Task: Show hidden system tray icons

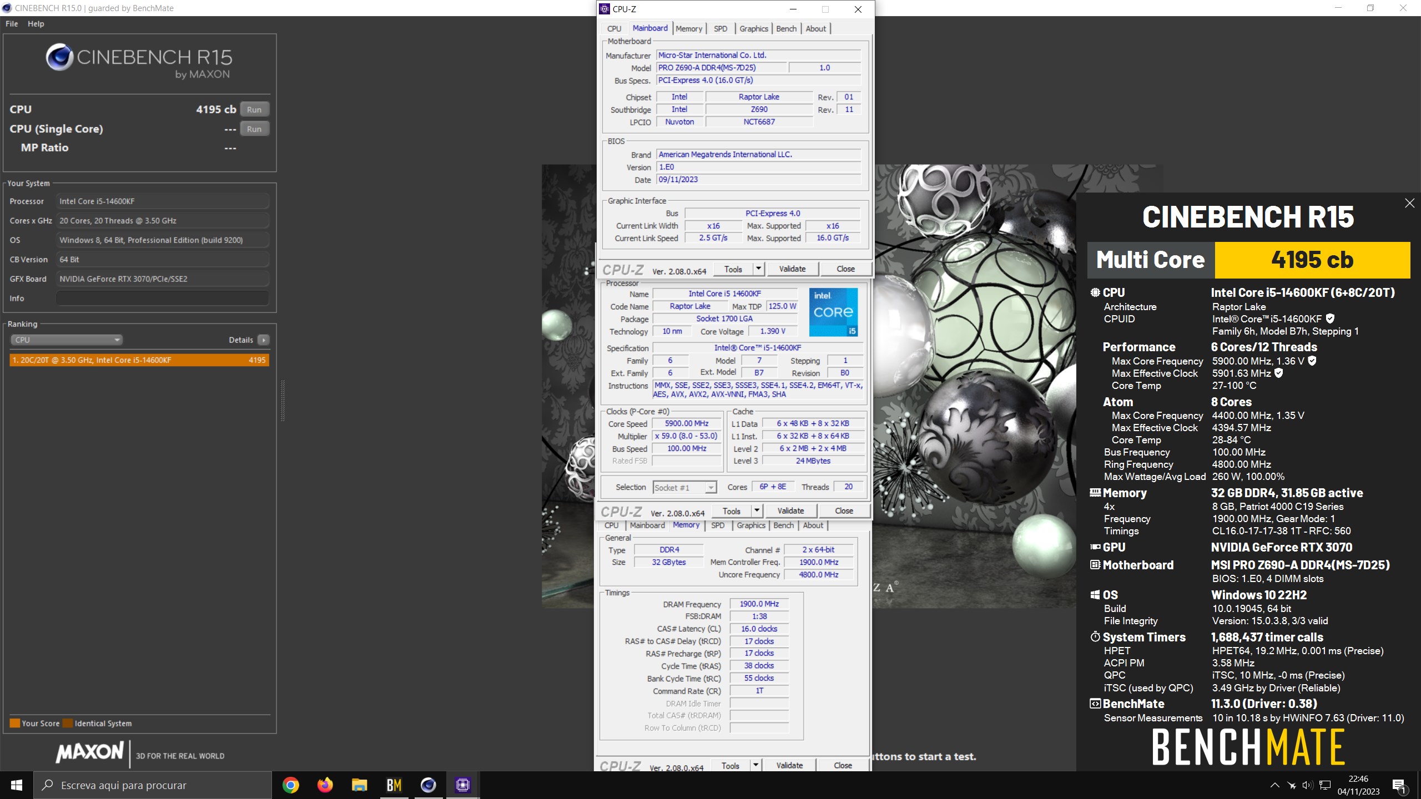Action: pyautogui.click(x=1275, y=785)
